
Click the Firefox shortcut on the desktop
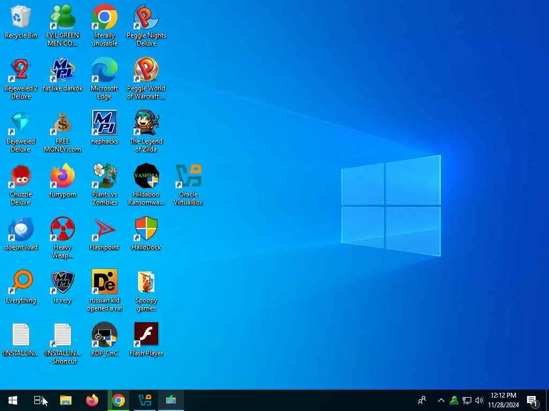click(63, 181)
